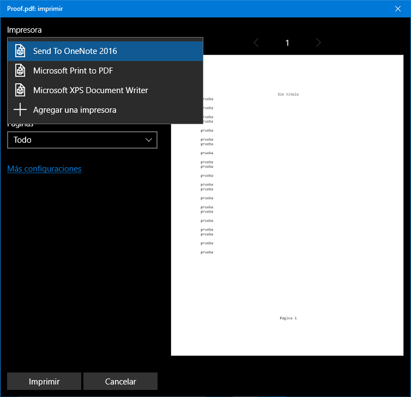Go to next preview page arrow
Image resolution: width=411 pixels, height=397 pixels.
tap(318, 42)
